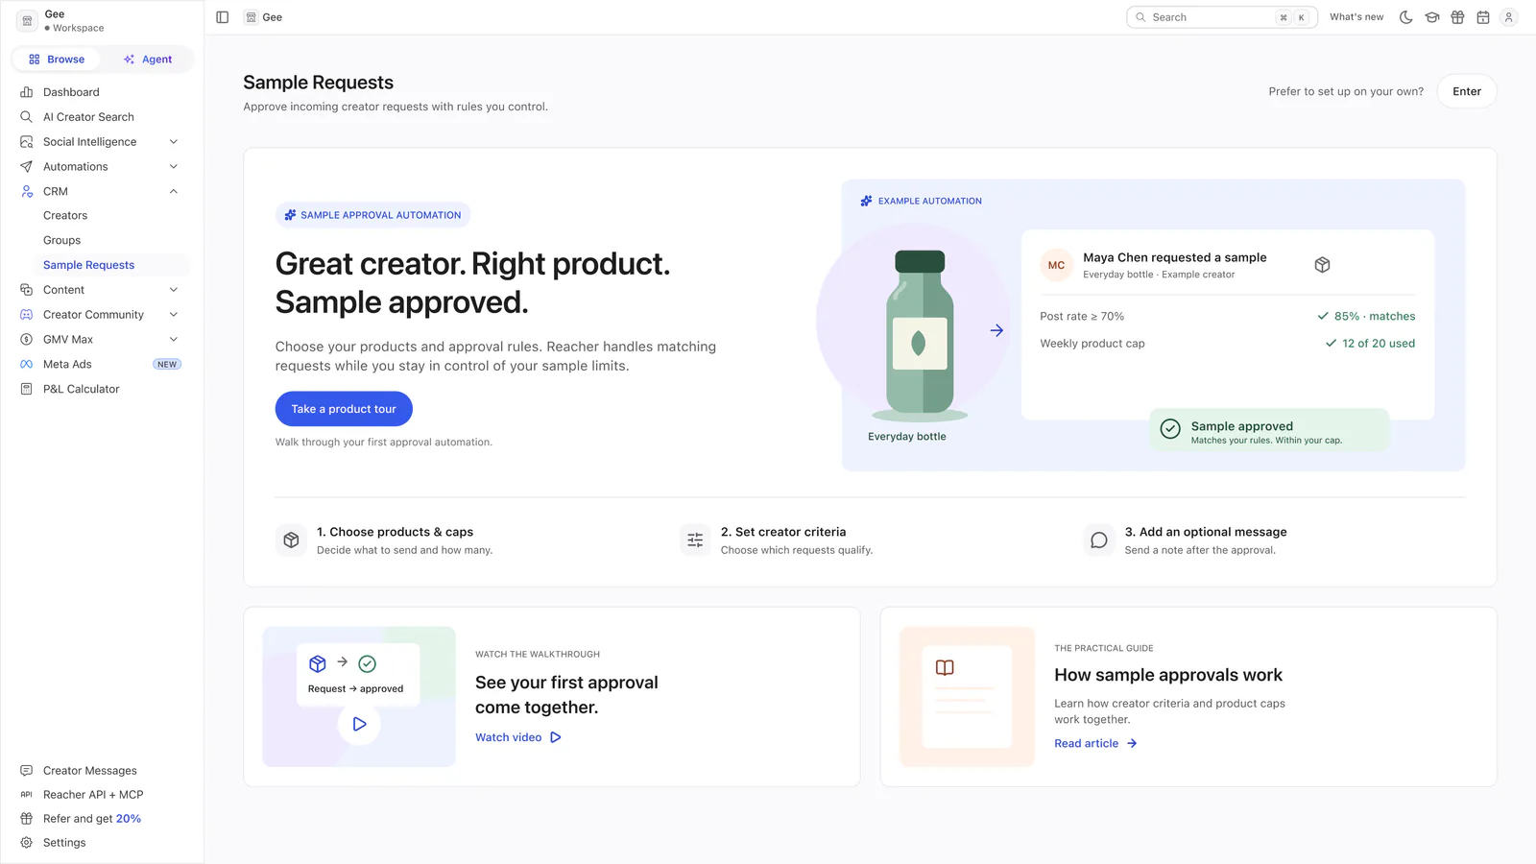Click the Gee breadcrumb in header
This screenshot has height=864, width=1536.
264,17
